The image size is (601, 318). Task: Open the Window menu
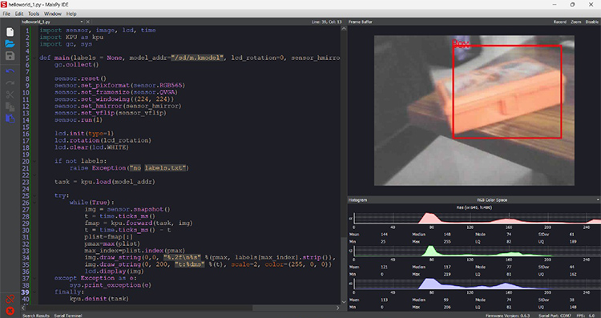(x=53, y=14)
